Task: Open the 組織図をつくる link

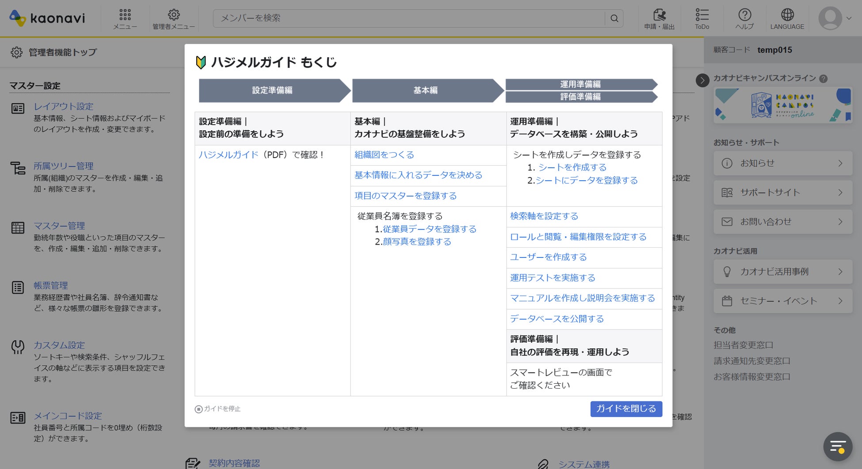Action: click(x=384, y=155)
